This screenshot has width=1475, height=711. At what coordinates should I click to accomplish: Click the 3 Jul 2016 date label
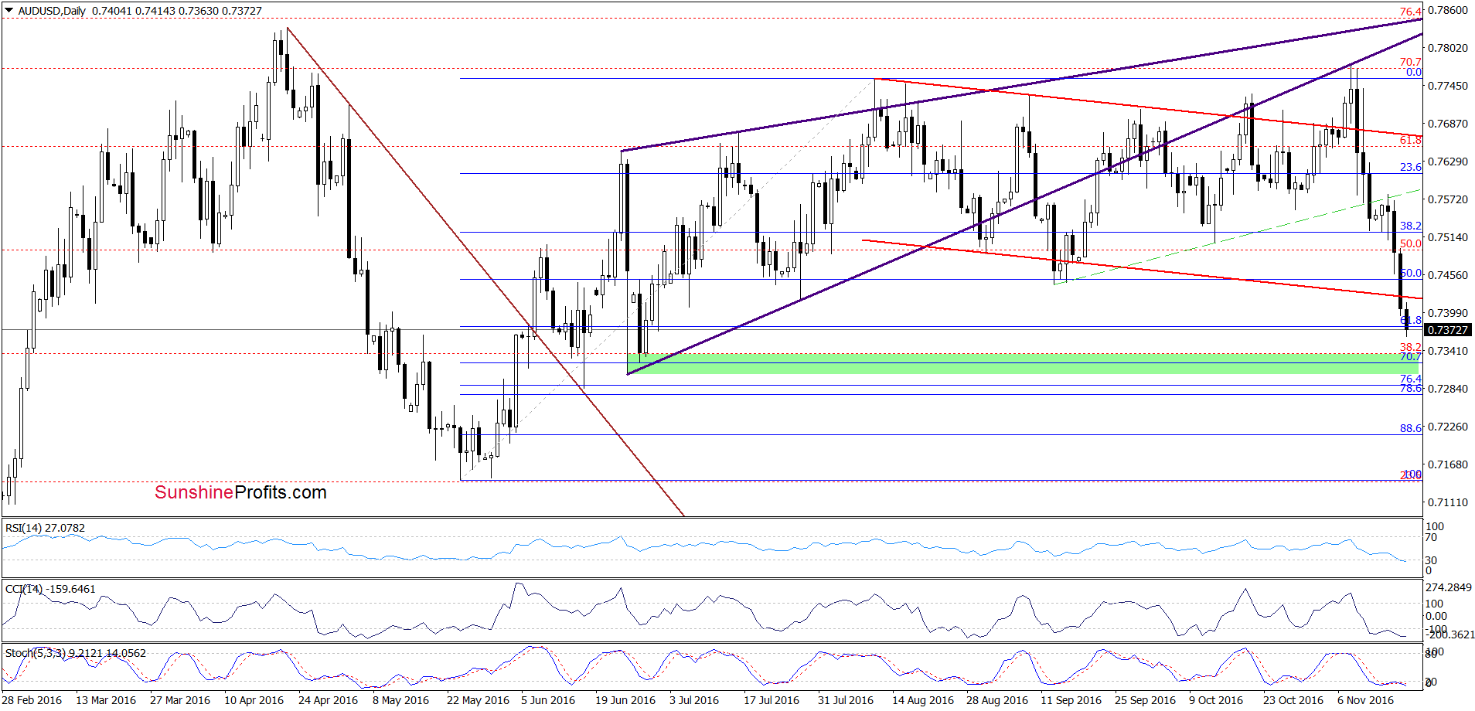click(x=694, y=700)
